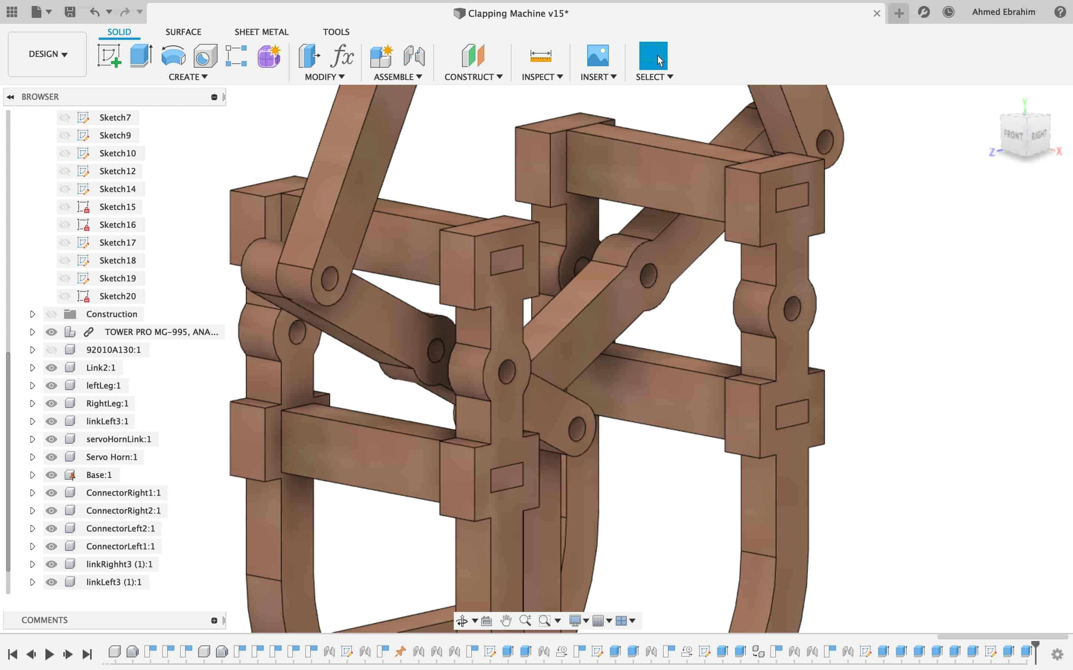Expand the servoHornLink:1 component
1073x670 pixels.
pyautogui.click(x=32, y=439)
